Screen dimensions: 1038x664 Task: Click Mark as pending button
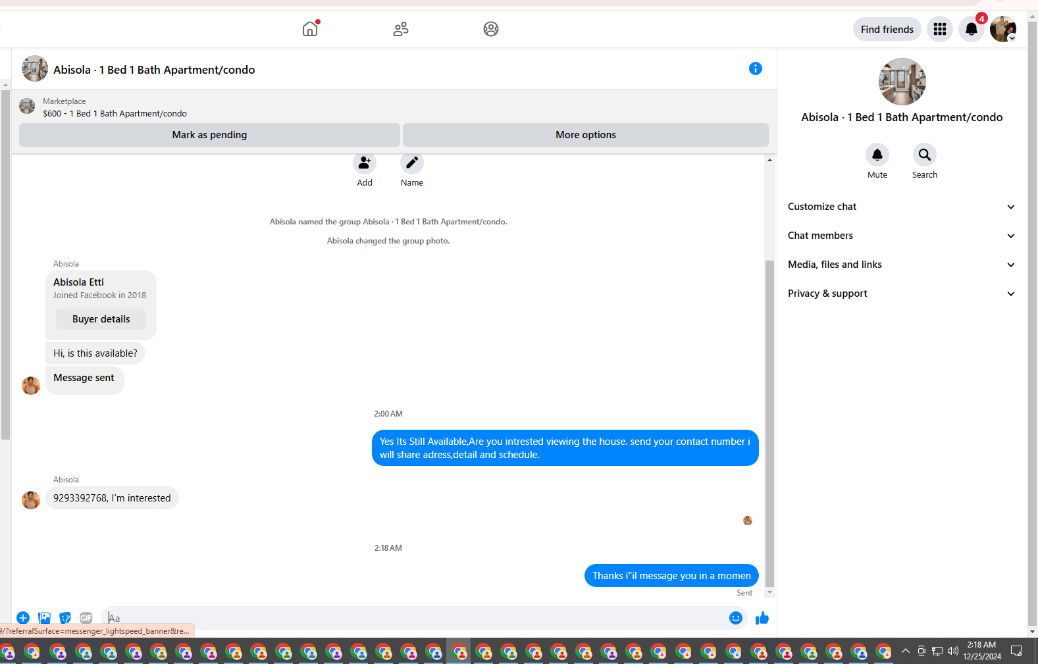pyautogui.click(x=209, y=135)
